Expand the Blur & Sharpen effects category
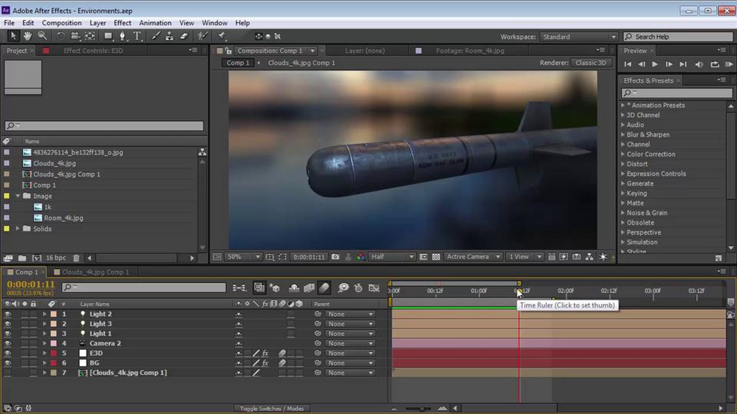The image size is (737, 414). [623, 134]
